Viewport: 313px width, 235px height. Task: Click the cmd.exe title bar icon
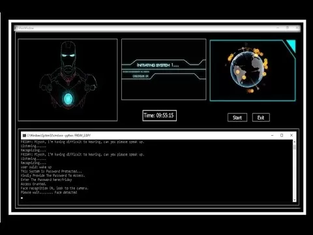(x=24, y=135)
